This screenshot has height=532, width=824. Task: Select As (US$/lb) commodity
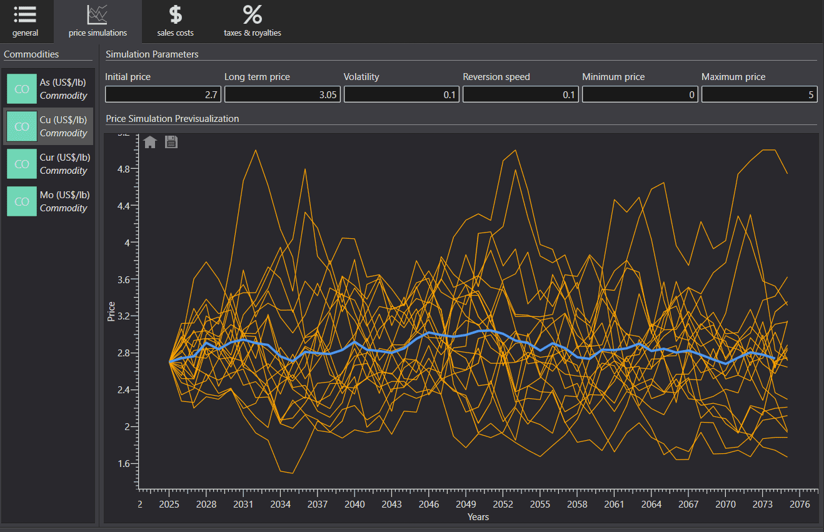tap(49, 89)
